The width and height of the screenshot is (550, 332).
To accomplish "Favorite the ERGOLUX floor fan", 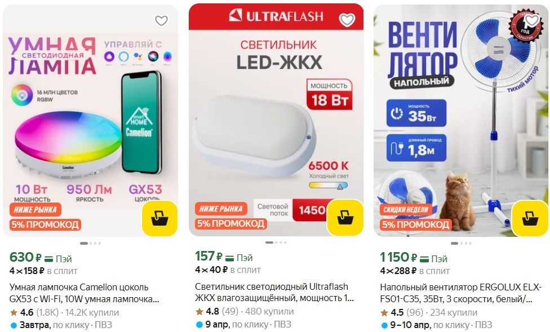I will [x=532, y=20].
